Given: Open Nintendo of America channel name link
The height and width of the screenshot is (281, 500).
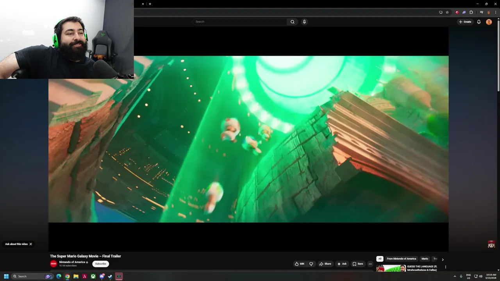Looking at the screenshot, I should coord(72,262).
